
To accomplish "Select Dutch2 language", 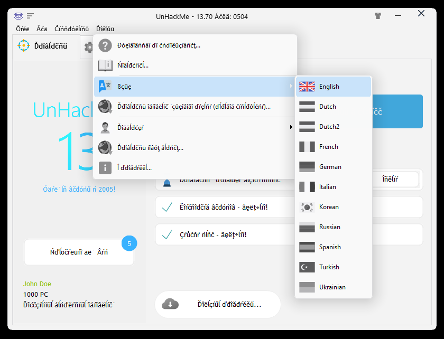I will (x=334, y=127).
